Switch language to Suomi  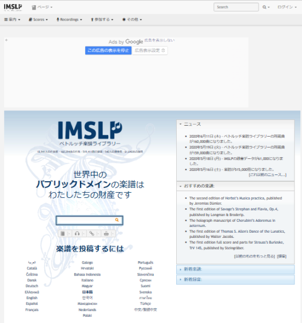pos(145,286)
